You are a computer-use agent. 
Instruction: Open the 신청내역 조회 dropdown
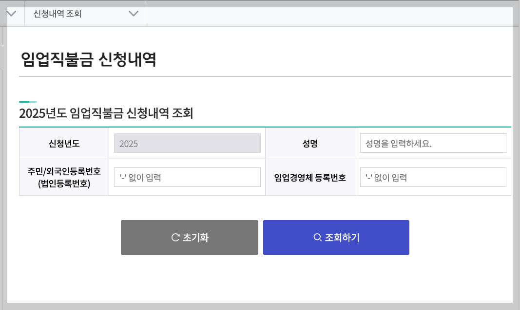[x=85, y=14]
